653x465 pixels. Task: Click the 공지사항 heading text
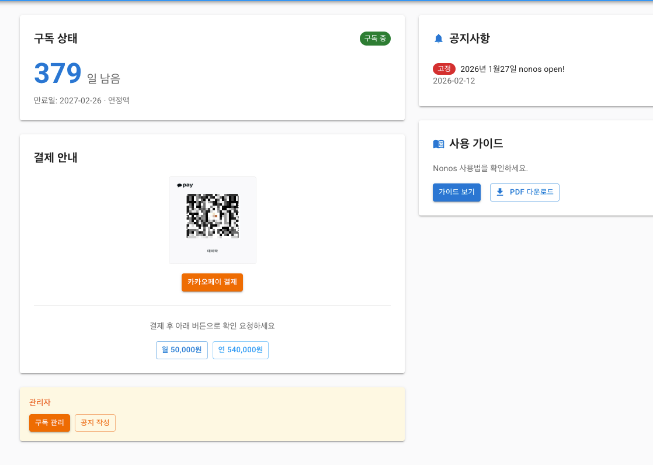(x=470, y=39)
